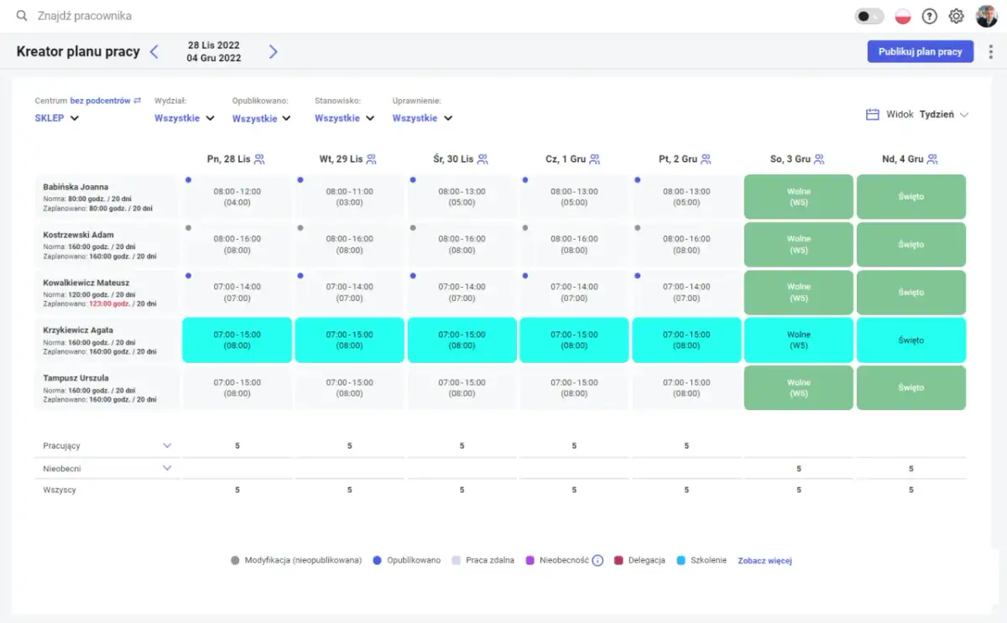Open the three-dot more options menu
This screenshot has width=1007, height=623.
[x=991, y=52]
